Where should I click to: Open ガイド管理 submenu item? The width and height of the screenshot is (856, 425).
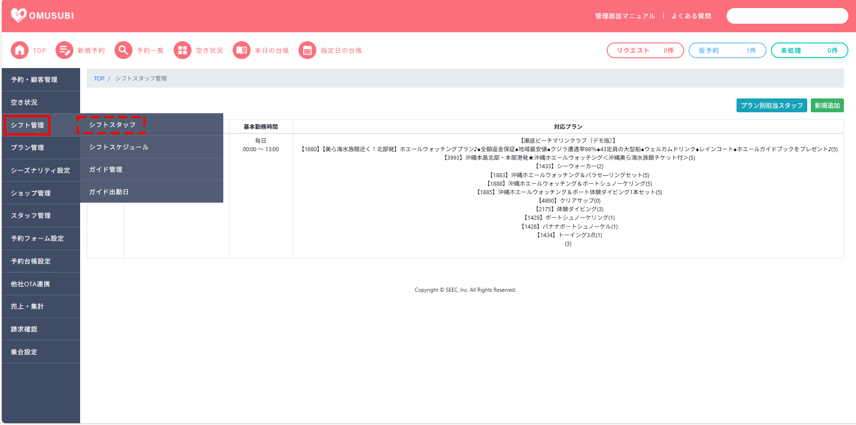tap(106, 170)
